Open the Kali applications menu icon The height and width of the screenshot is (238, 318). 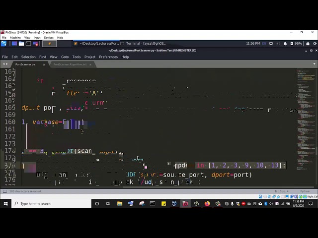pos(3,44)
